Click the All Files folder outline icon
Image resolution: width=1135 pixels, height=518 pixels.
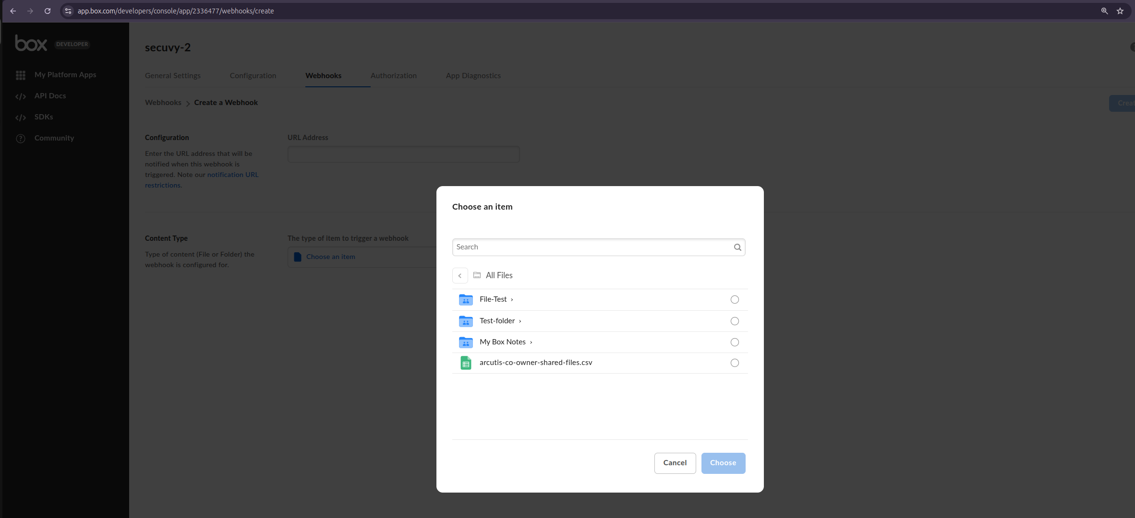477,275
